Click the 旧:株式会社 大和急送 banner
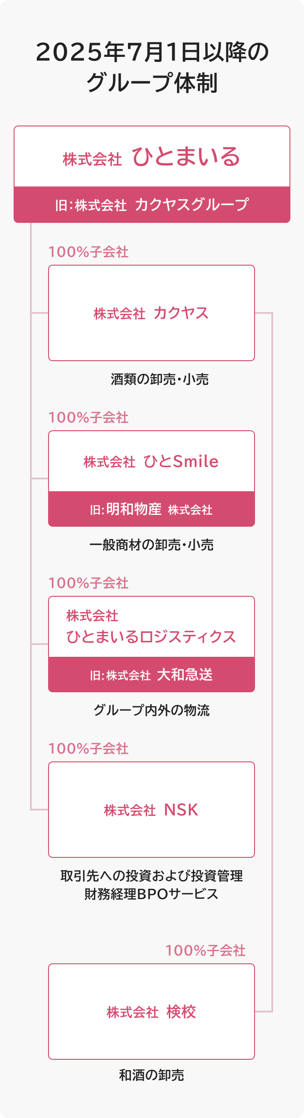The image size is (304, 1118). pyautogui.click(x=152, y=675)
